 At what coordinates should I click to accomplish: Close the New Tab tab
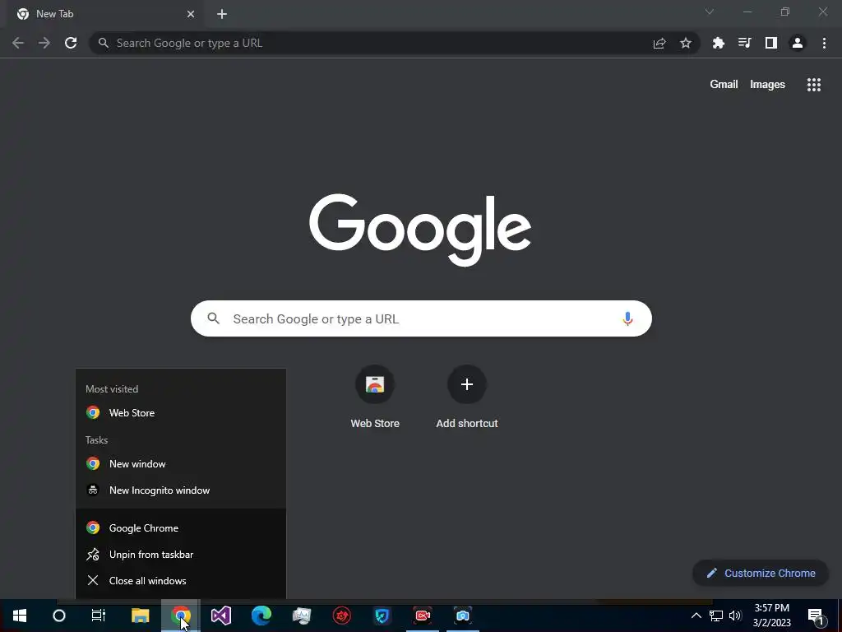[191, 14]
